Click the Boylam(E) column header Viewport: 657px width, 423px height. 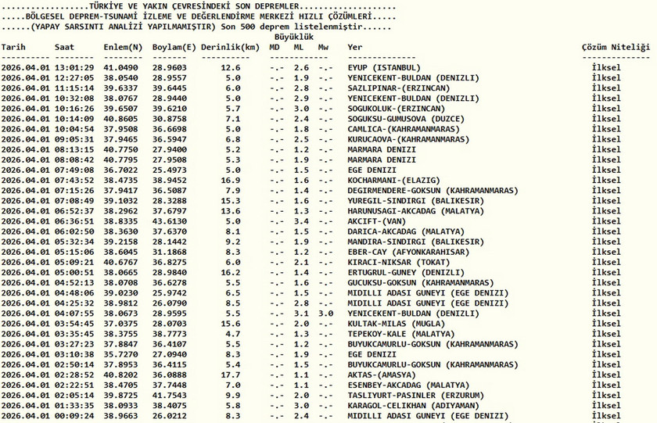pos(174,48)
